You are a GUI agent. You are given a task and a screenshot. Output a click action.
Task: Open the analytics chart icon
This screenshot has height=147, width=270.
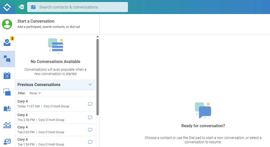click(7, 125)
